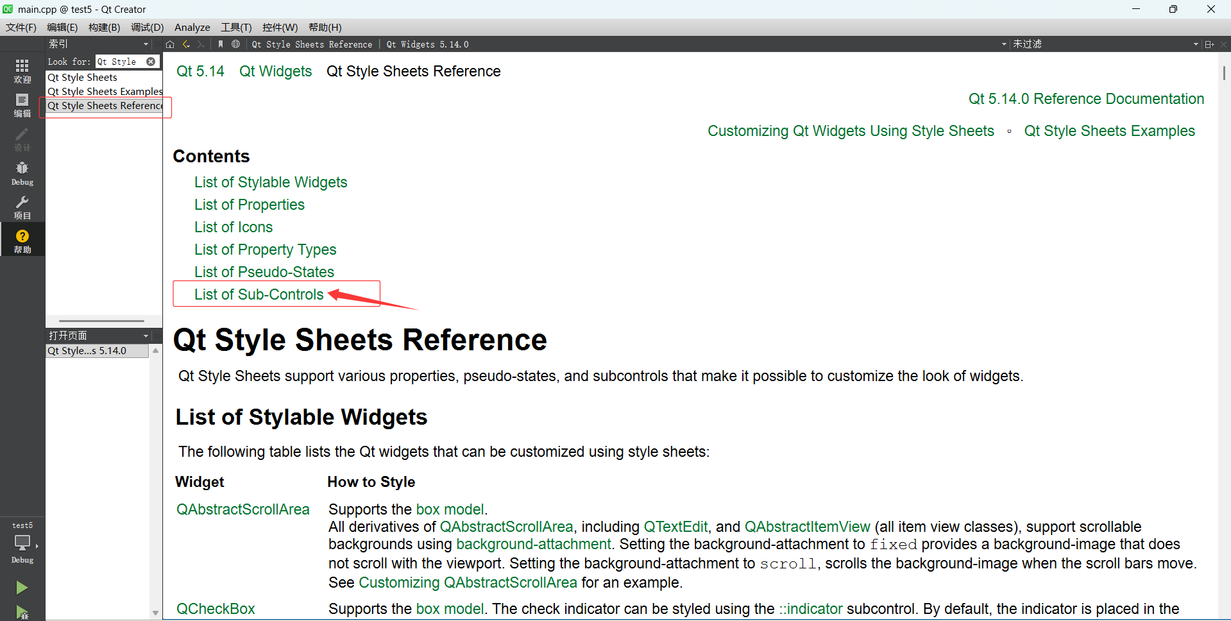Follow the Qt Widgets breadcrumb link

pos(275,71)
